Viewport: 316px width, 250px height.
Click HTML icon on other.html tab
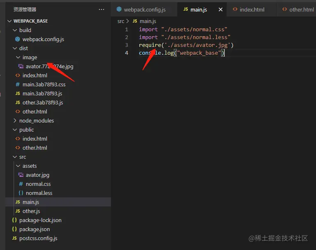[284, 9]
